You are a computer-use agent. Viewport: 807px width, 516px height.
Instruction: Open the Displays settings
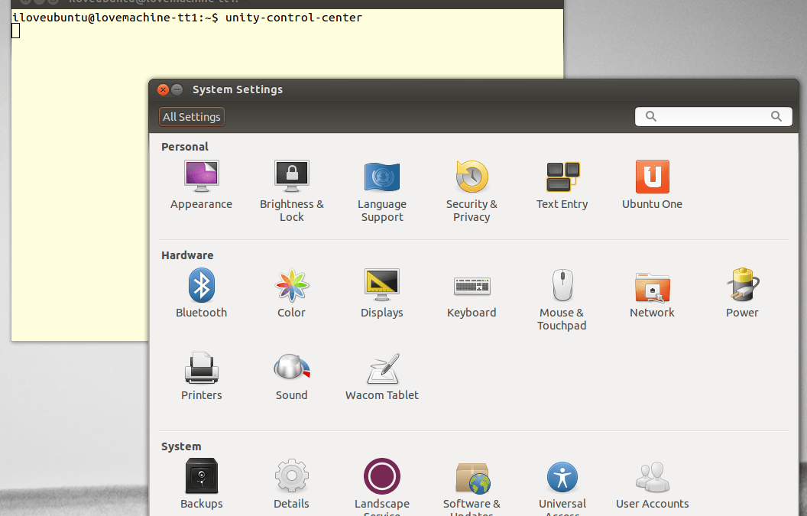coord(382,293)
